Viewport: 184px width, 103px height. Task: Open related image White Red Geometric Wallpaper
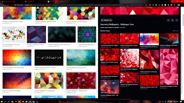point(130,58)
